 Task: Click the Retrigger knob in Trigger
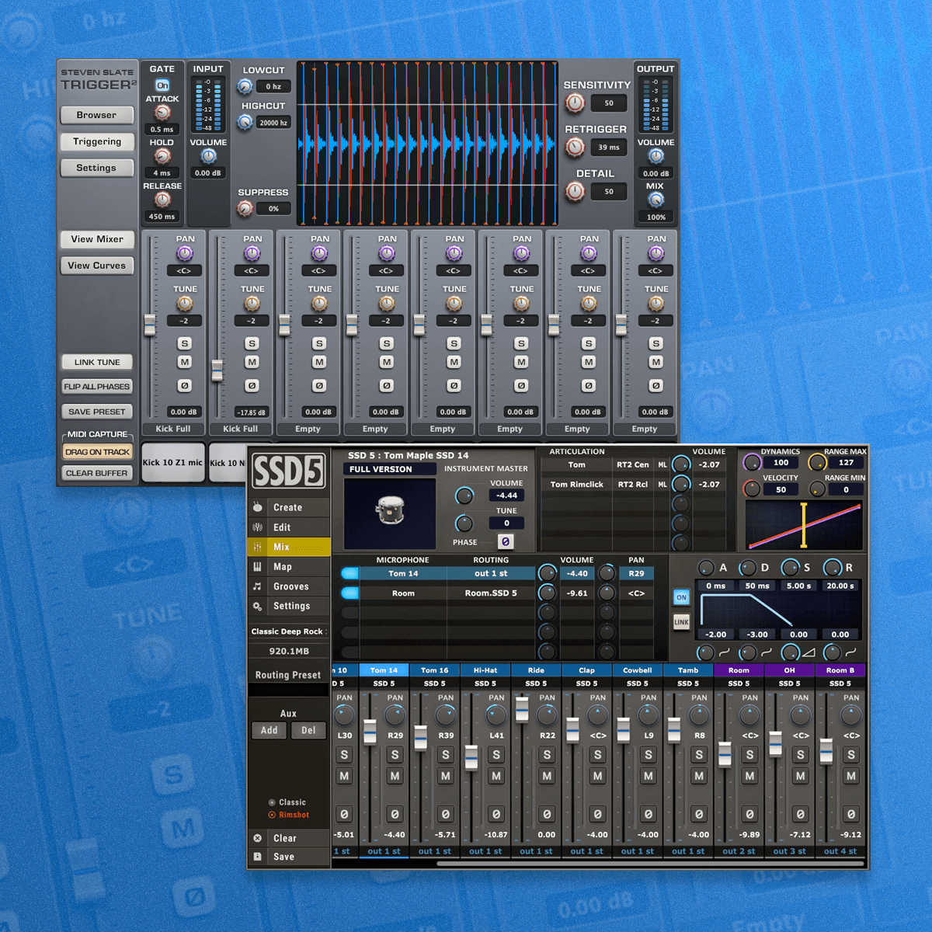coord(575,147)
